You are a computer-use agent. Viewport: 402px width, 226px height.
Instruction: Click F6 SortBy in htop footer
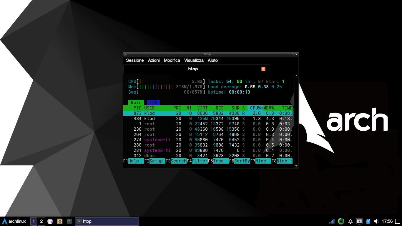pos(240,161)
